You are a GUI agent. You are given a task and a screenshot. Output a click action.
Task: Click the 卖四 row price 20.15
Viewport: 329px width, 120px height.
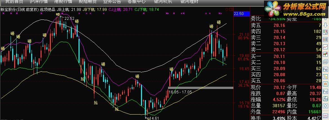279,31
